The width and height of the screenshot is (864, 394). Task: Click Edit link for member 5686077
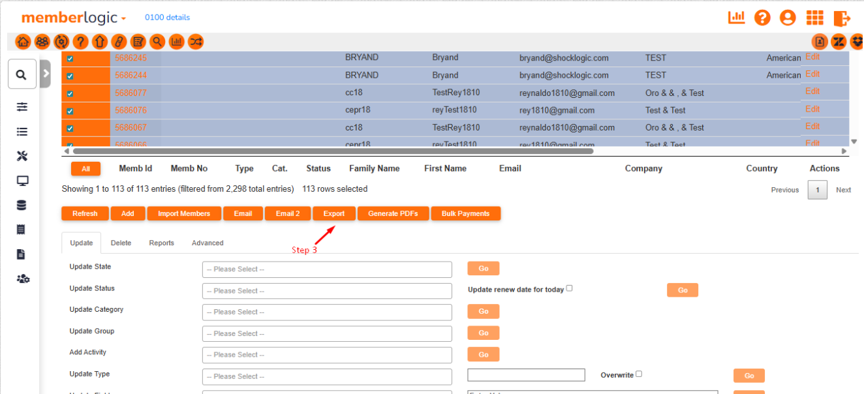812,91
